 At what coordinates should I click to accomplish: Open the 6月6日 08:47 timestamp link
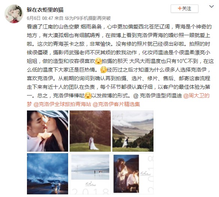click(x=40, y=18)
